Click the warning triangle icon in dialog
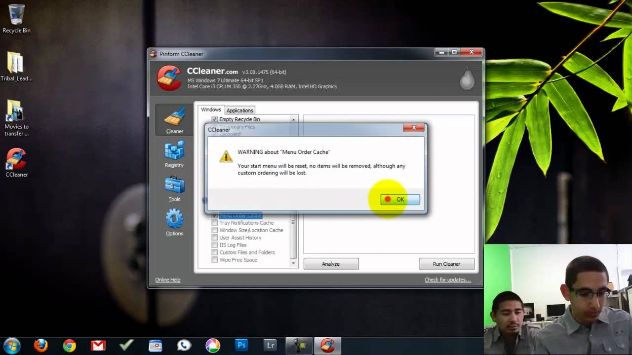The image size is (632, 355). pyautogui.click(x=226, y=156)
